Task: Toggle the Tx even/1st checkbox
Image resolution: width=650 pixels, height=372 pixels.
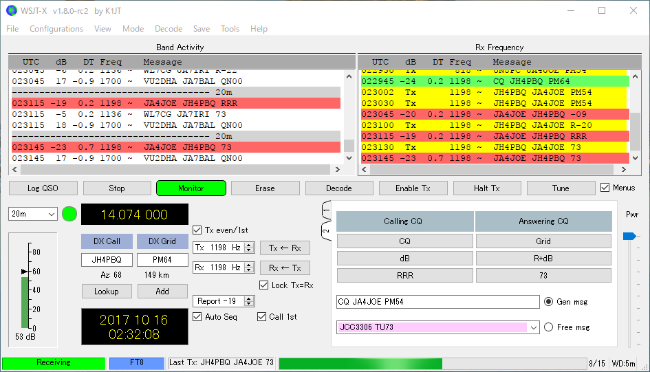Action: pos(197,230)
